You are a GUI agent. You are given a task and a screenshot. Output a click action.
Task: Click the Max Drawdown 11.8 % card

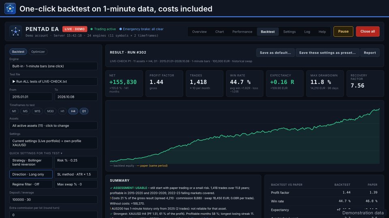click(325, 84)
